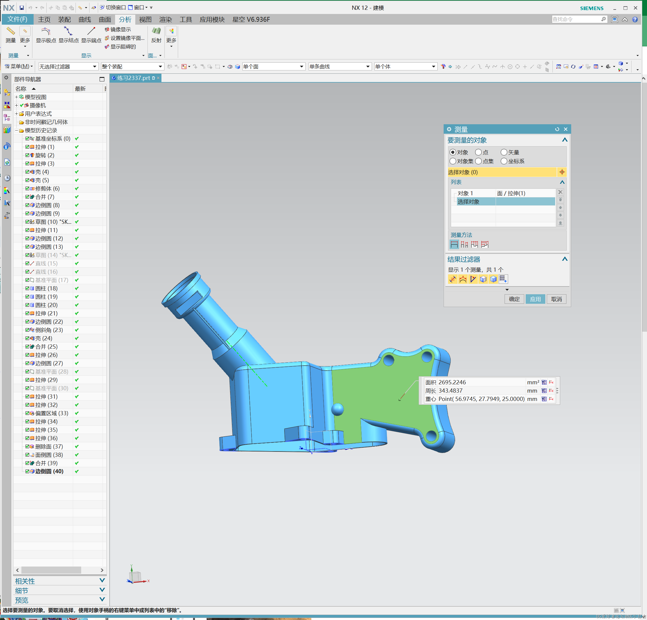Select the 对象集 radio button
Image resolution: width=647 pixels, height=620 pixels.
pyautogui.click(x=453, y=161)
